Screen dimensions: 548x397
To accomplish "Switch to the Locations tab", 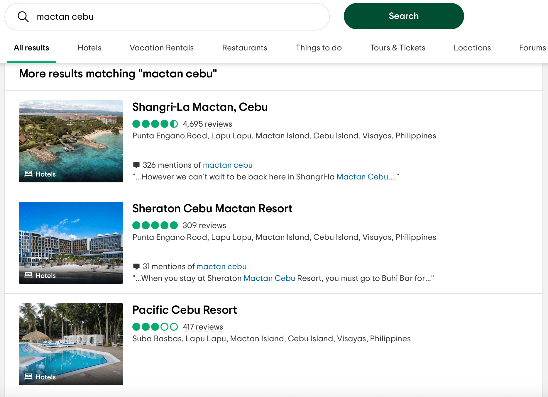I will pos(472,47).
